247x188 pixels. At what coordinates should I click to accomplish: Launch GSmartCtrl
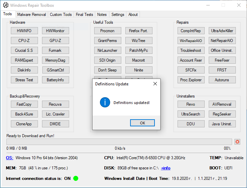[x=56, y=70]
